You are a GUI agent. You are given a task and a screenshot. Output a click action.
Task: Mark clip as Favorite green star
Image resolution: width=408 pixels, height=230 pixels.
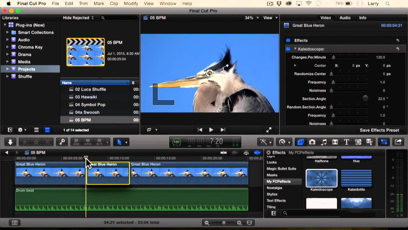click(x=24, y=142)
